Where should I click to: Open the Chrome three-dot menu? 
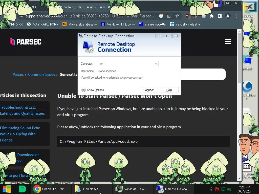pos(236,16)
